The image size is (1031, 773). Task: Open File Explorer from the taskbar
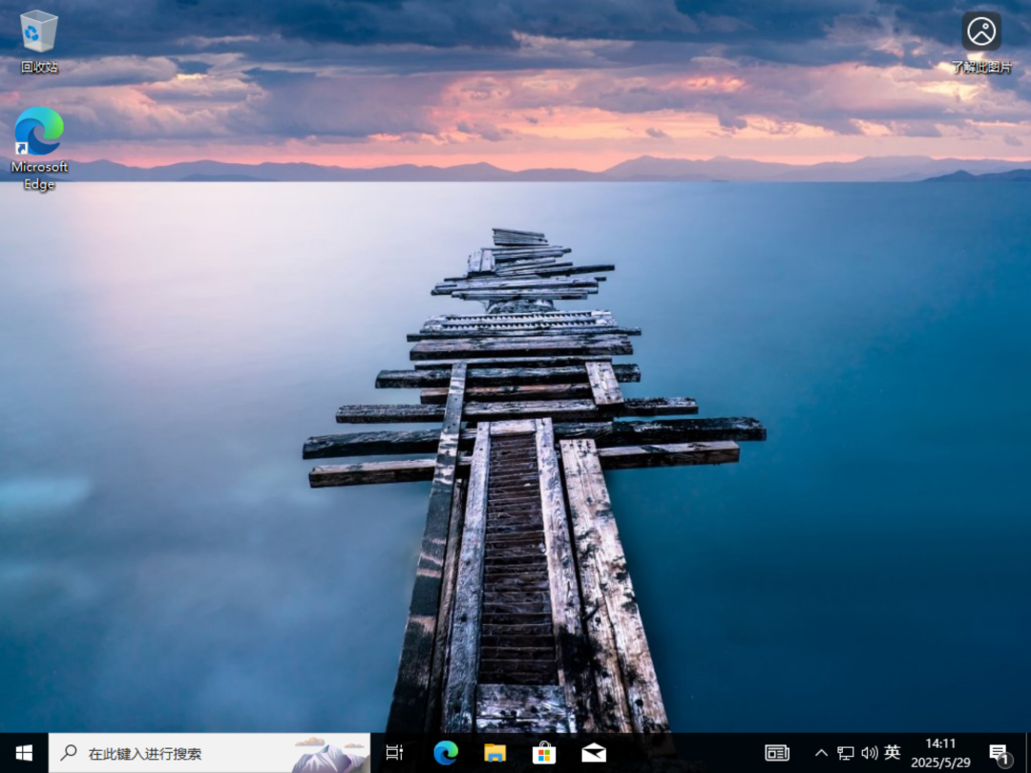[494, 753]
